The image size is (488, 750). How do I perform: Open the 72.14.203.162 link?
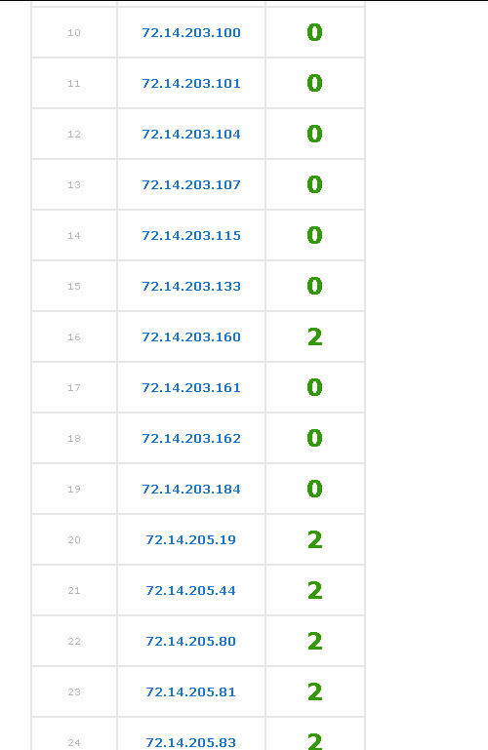pos(191,438)
